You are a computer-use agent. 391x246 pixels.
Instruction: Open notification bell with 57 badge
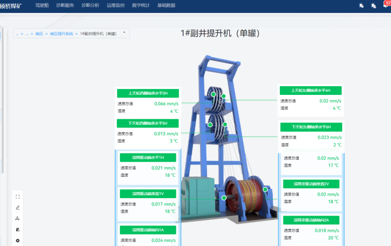pos(385,6)
